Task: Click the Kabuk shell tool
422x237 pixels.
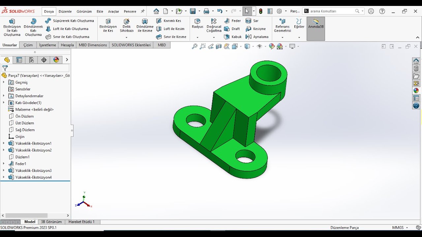Action: pyautogui.click(x=233, y=37)
